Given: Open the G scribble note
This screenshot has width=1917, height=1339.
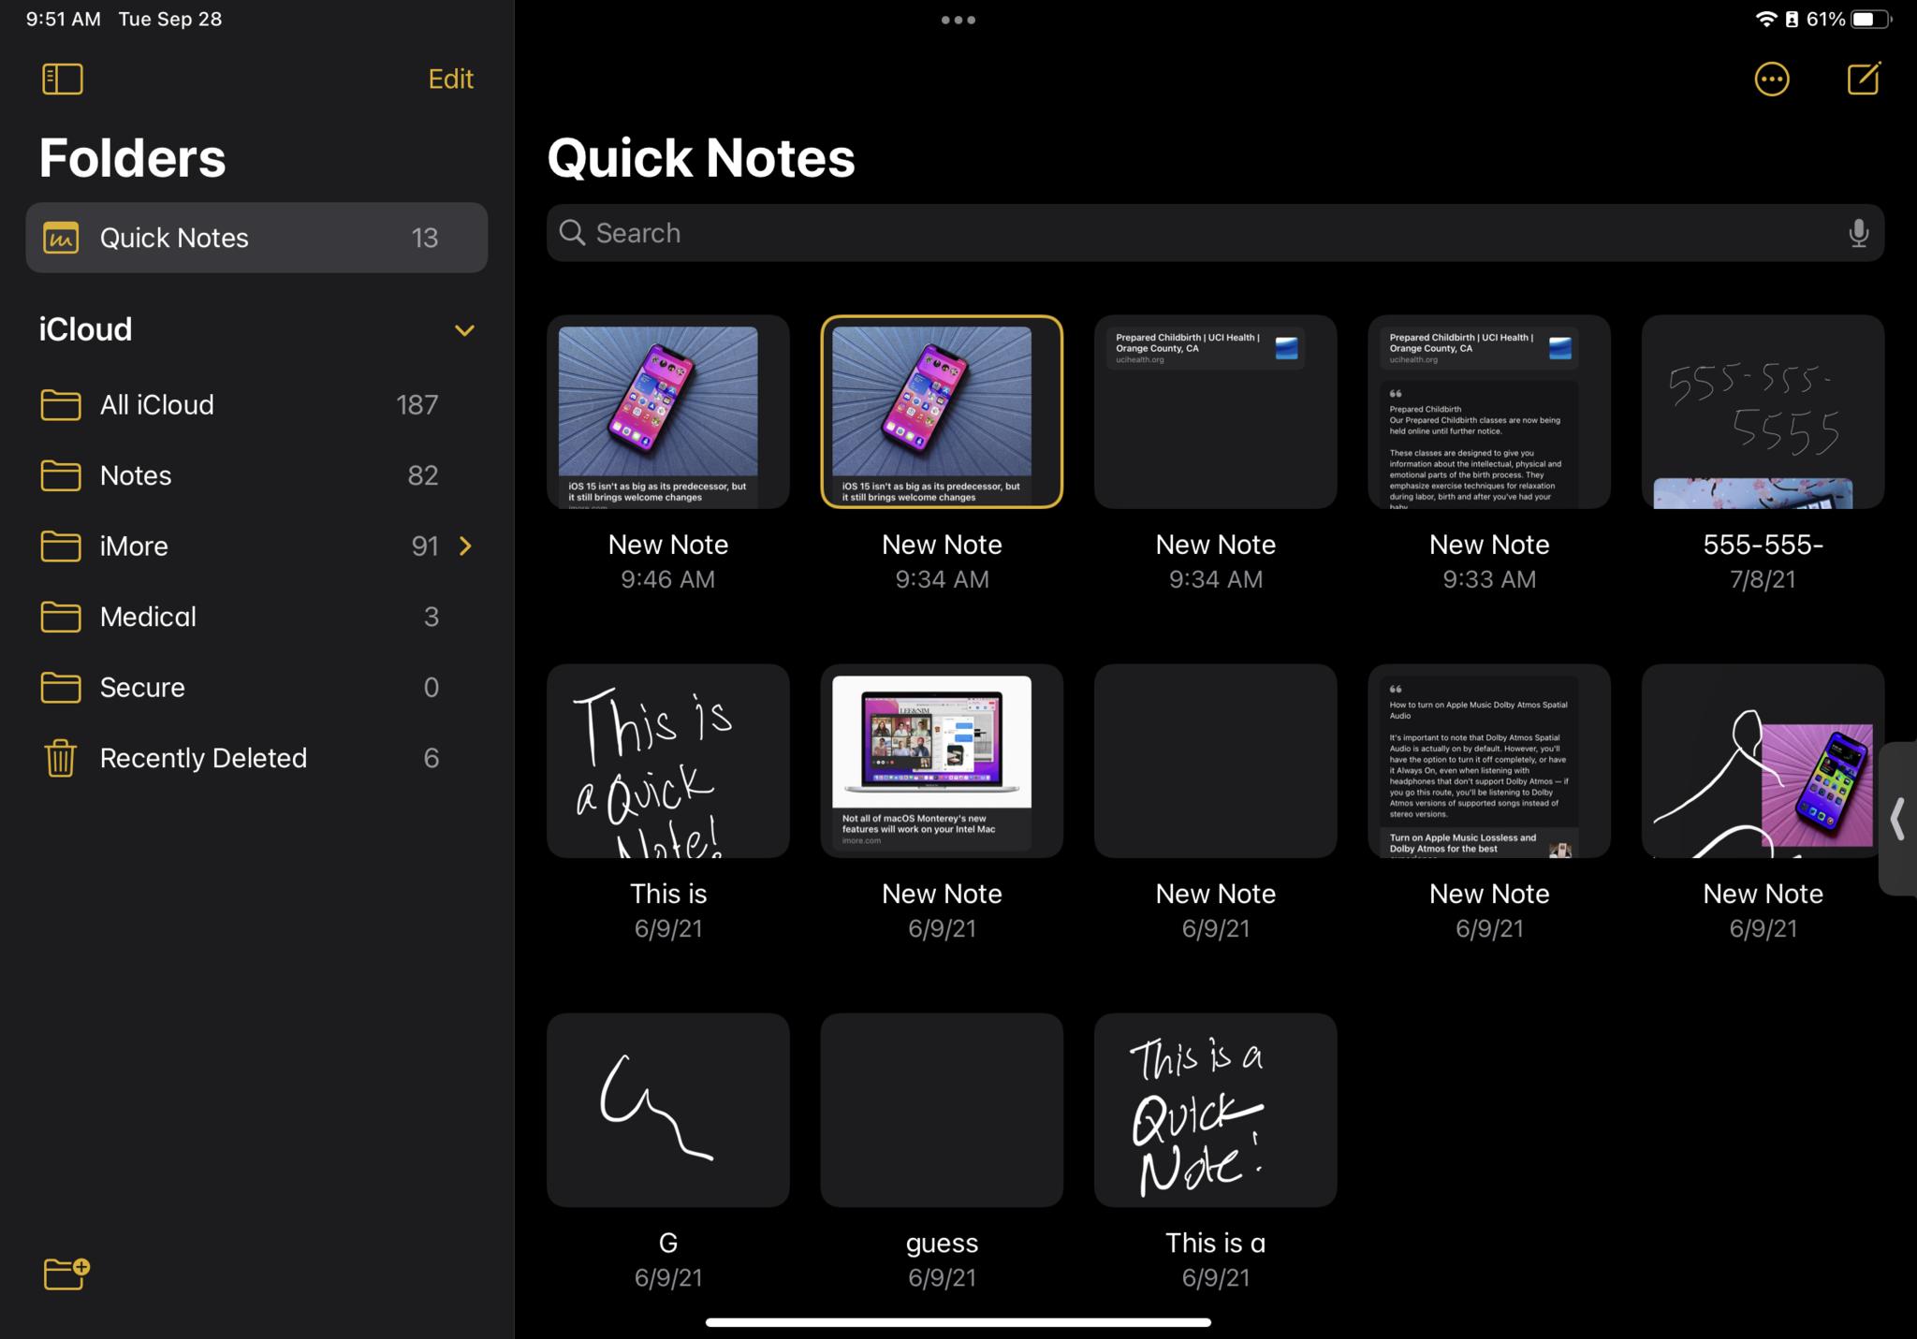Looking at the screenshot, I should click(667, 1110).
